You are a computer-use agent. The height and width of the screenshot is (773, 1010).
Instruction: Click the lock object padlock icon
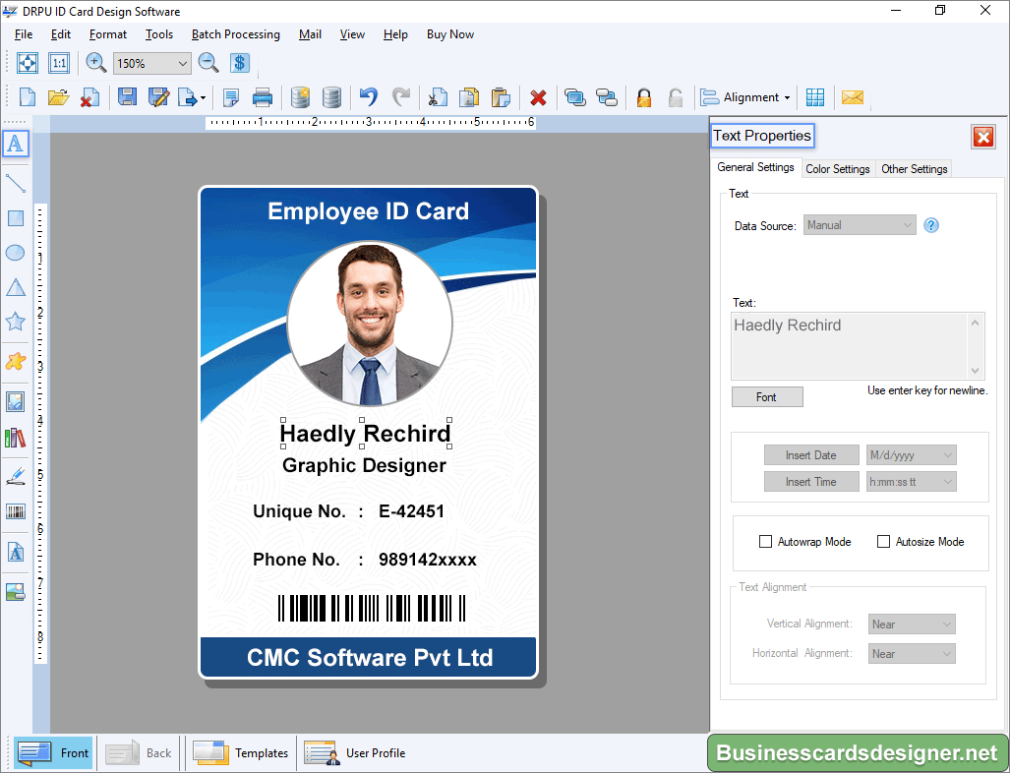[x=643, y=97]
